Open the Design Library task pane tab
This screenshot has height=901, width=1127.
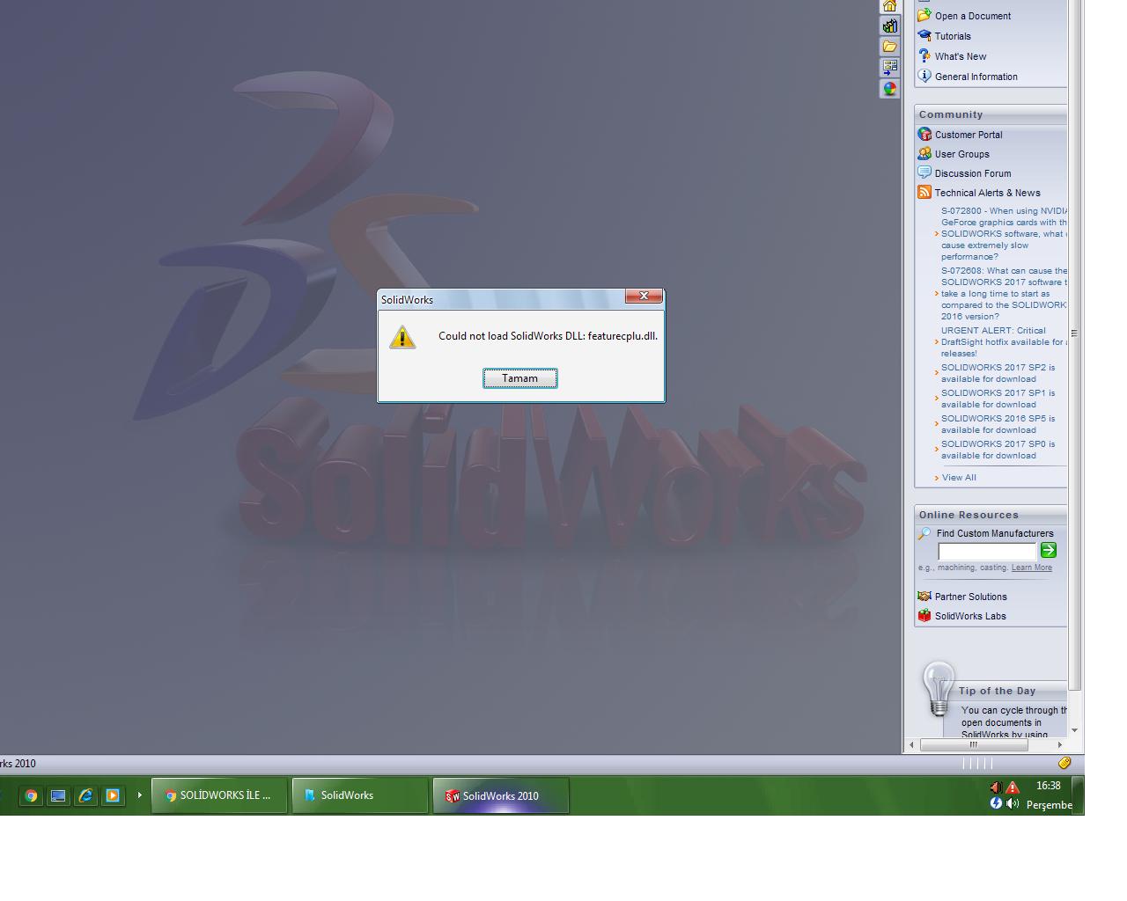[x=890, y=26]
